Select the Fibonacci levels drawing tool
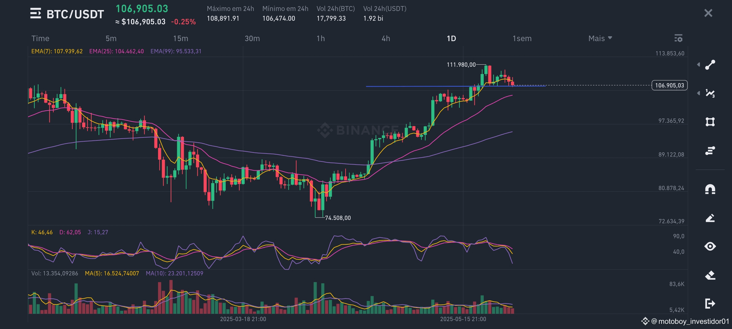Image resolution: width=732 pixels, height=329 pixels. (x=710, y=150)
